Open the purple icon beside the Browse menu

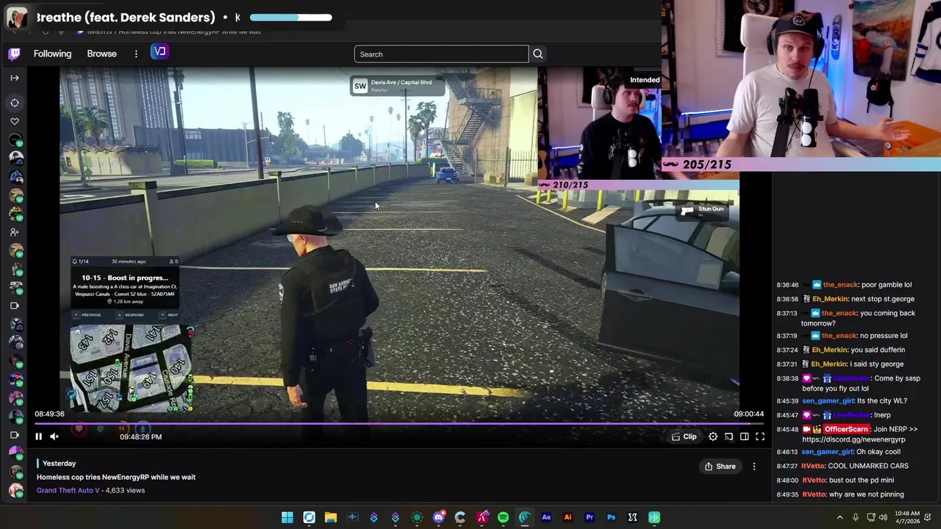pyautogui.click(x=160, y=51)
